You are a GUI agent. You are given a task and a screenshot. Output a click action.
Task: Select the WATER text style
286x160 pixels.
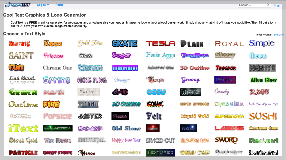90,68
